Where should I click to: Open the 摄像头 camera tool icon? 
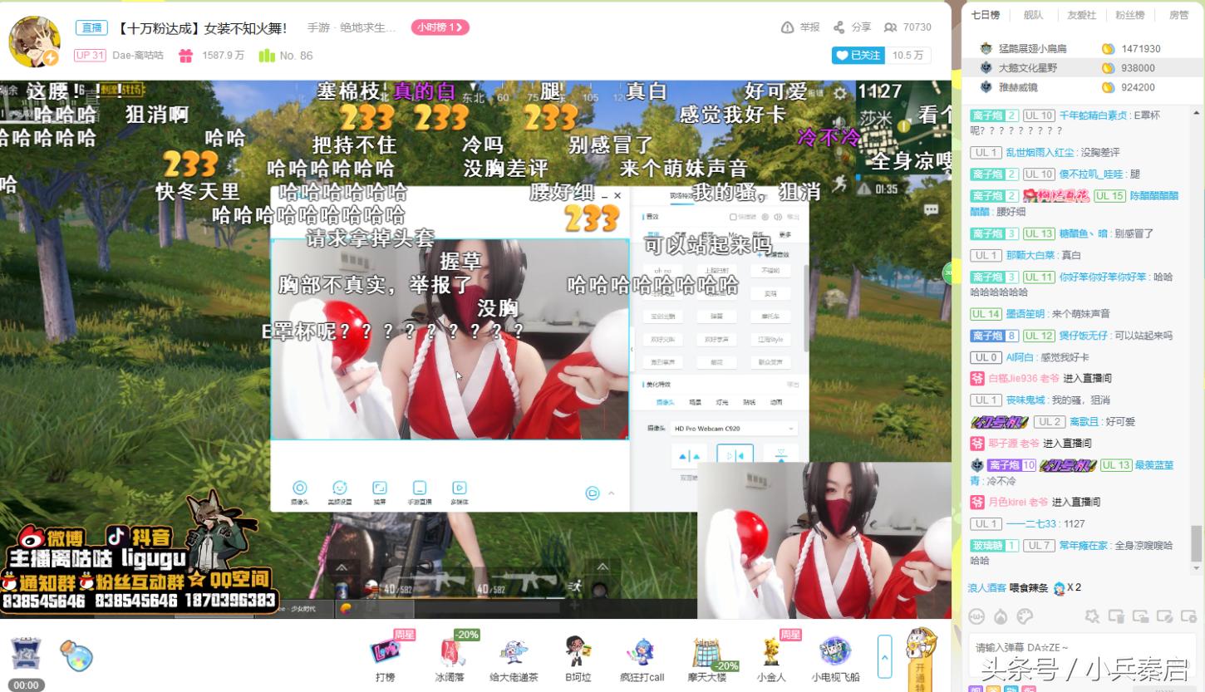click(x=300, y=487)
